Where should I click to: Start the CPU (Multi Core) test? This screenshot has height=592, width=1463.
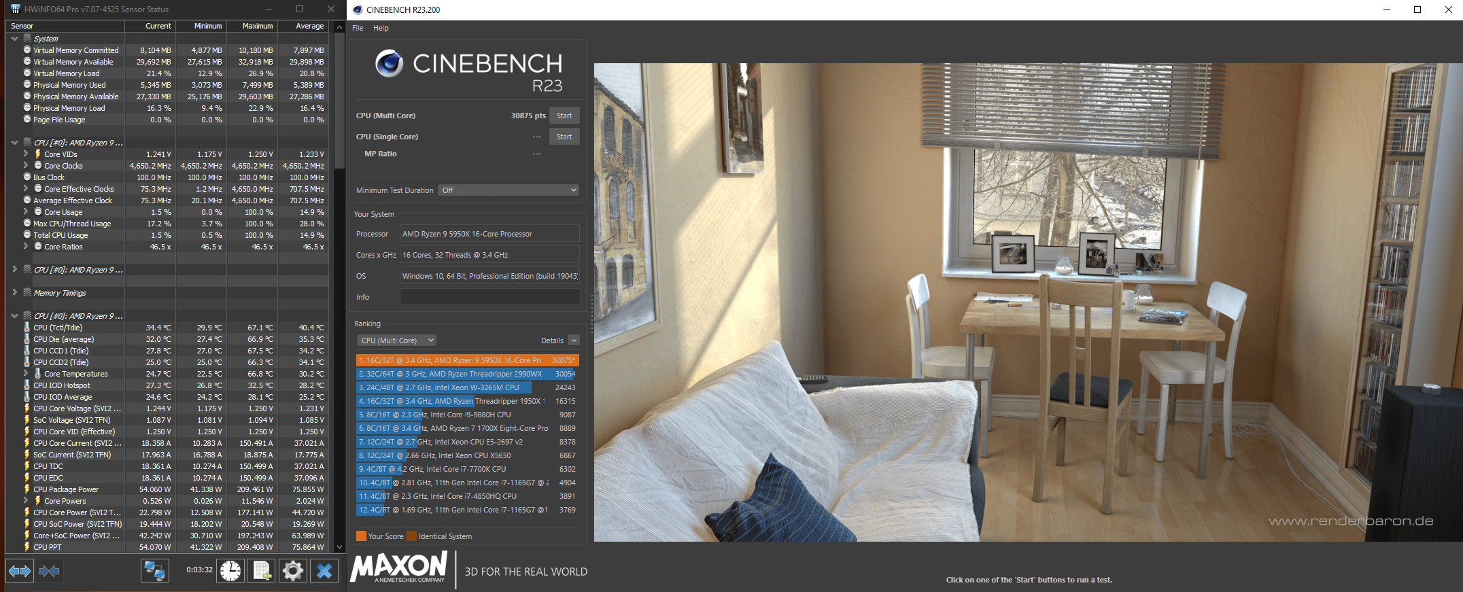(x=564, y=116)
